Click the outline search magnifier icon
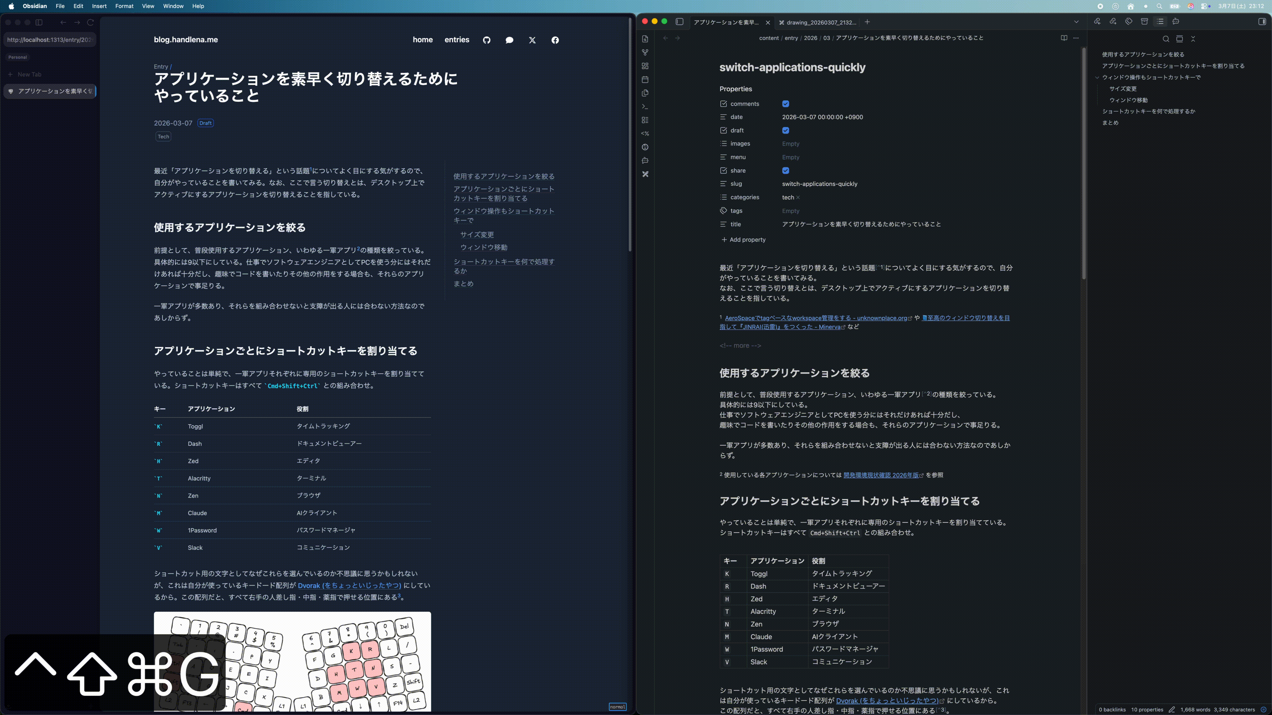This screenshot has width=1272, height=715. 1165,39
